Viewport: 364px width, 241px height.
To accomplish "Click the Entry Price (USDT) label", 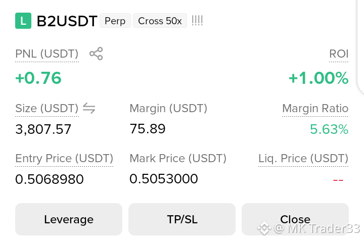I will tap(64, 159).
